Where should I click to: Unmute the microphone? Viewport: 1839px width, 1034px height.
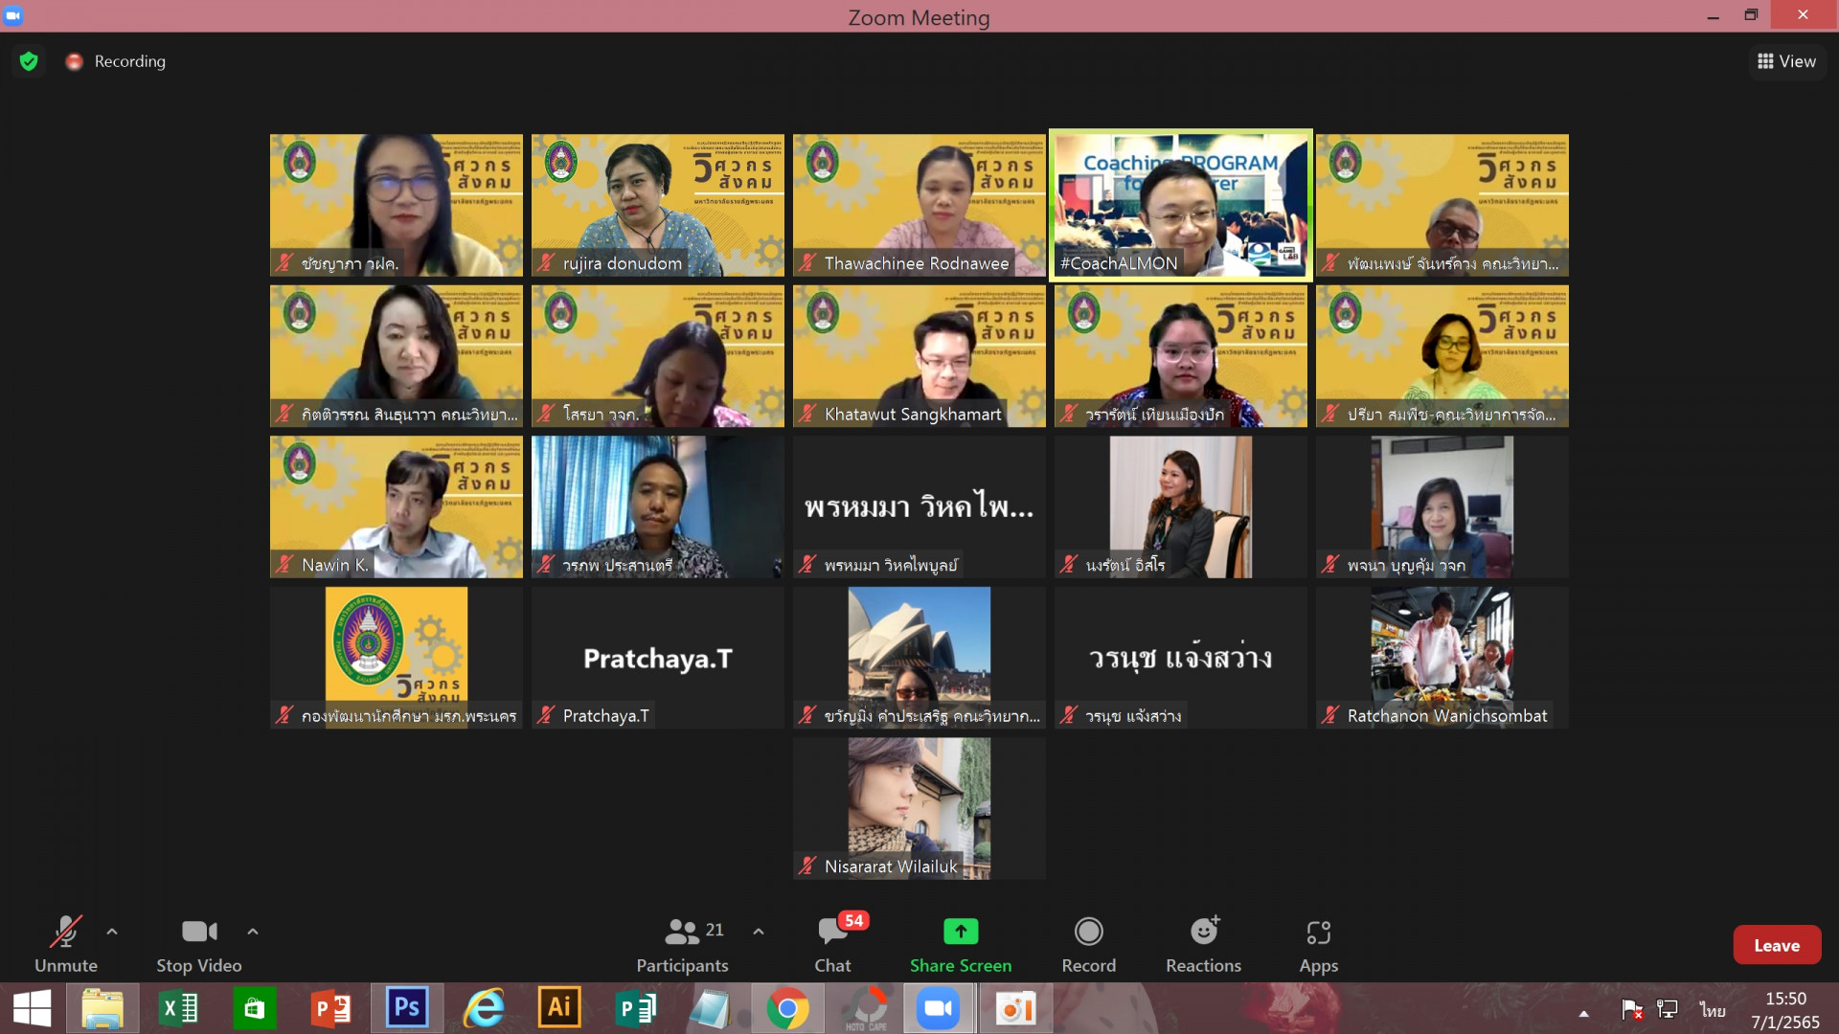pyautogui.click(x=65, y=933)
